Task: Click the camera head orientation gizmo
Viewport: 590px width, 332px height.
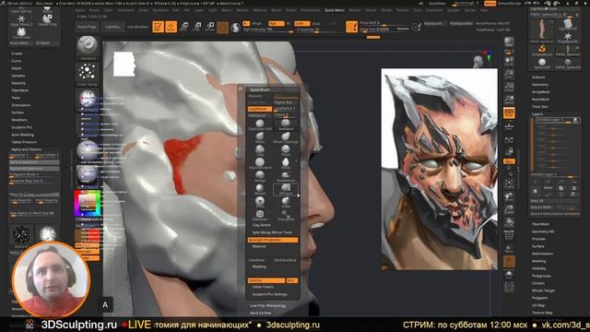Action: pyautogui.click(x=478, y=61)
